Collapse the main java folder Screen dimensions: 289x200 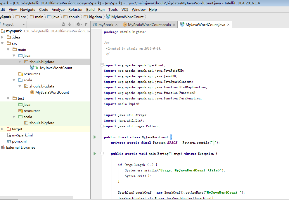(x=14, y=55)
